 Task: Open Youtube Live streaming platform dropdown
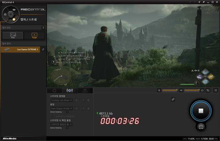[x=61, y=100]
